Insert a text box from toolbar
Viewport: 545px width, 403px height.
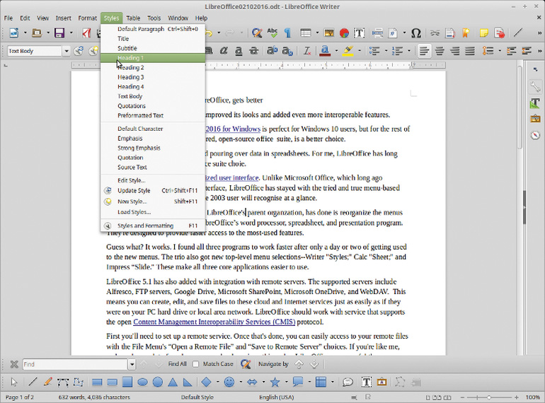[359, 33]
